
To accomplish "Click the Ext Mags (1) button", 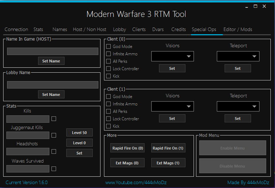I will (168, 163).
